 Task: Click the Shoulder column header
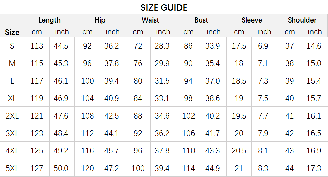[x=302, y=20]
